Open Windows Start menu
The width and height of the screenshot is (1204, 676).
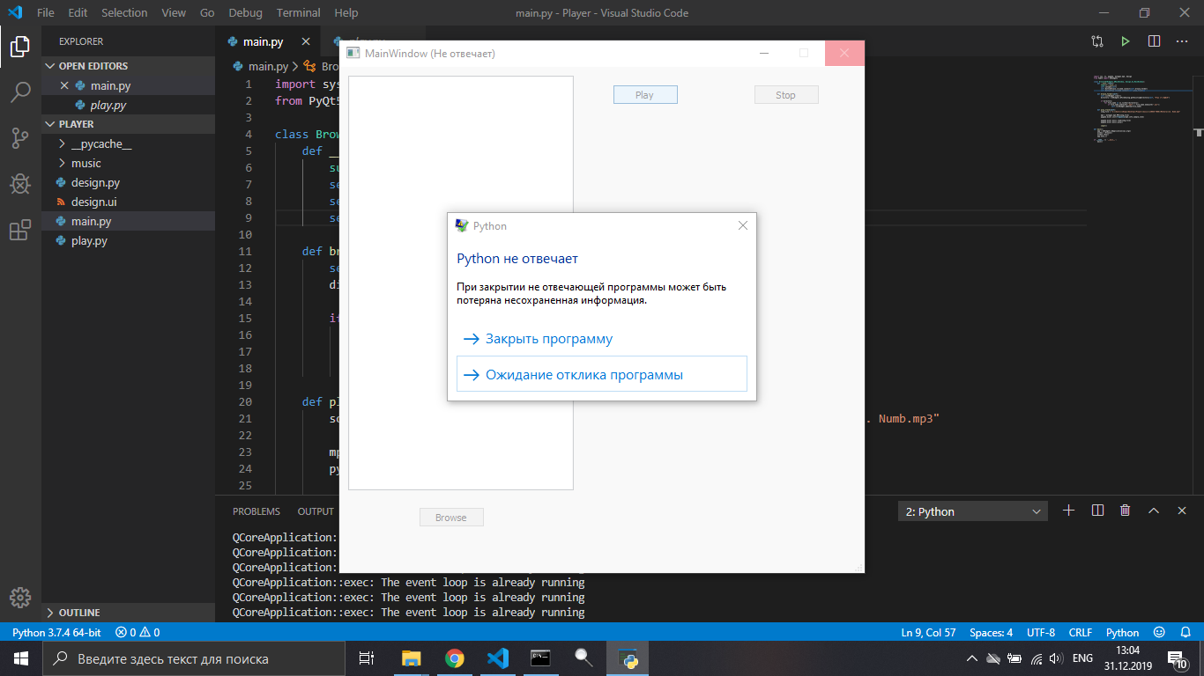pyautogui.click(x=21, y=658)
